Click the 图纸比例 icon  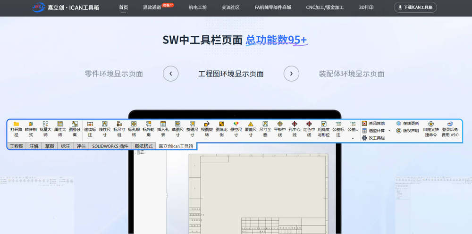(221, 124)
